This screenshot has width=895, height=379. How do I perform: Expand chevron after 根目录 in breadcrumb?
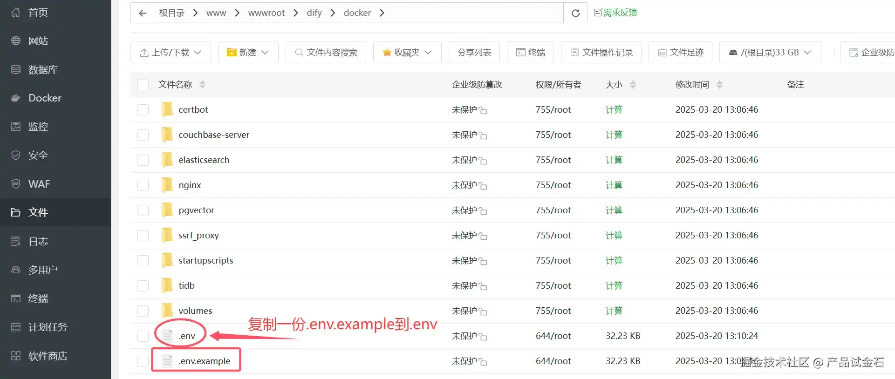[195, 13]
